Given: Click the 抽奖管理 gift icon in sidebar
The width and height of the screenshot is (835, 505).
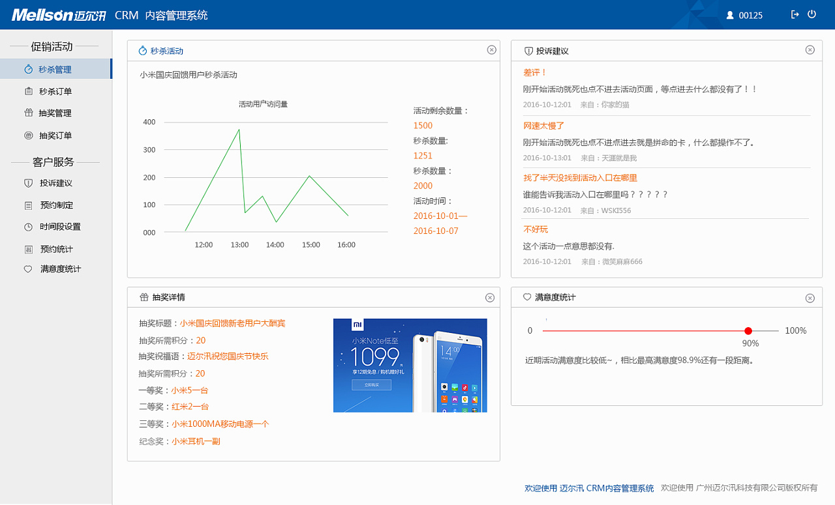Looking at the screenshot, I should pos(28,113).
